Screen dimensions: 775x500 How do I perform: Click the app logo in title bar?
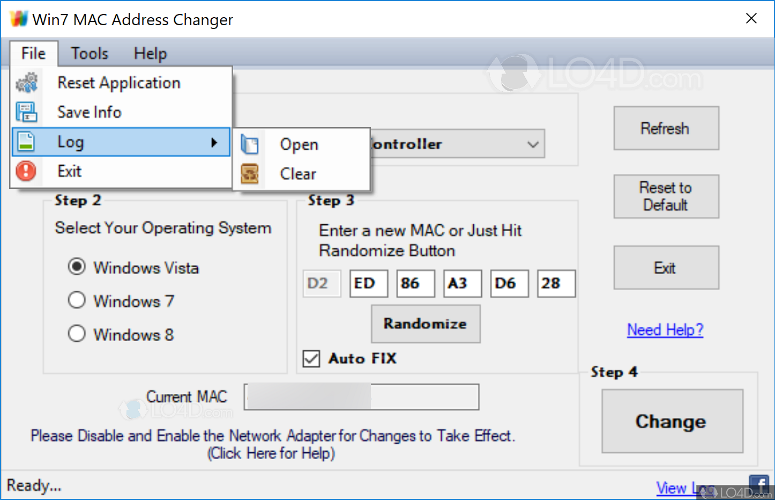point(19,19)
